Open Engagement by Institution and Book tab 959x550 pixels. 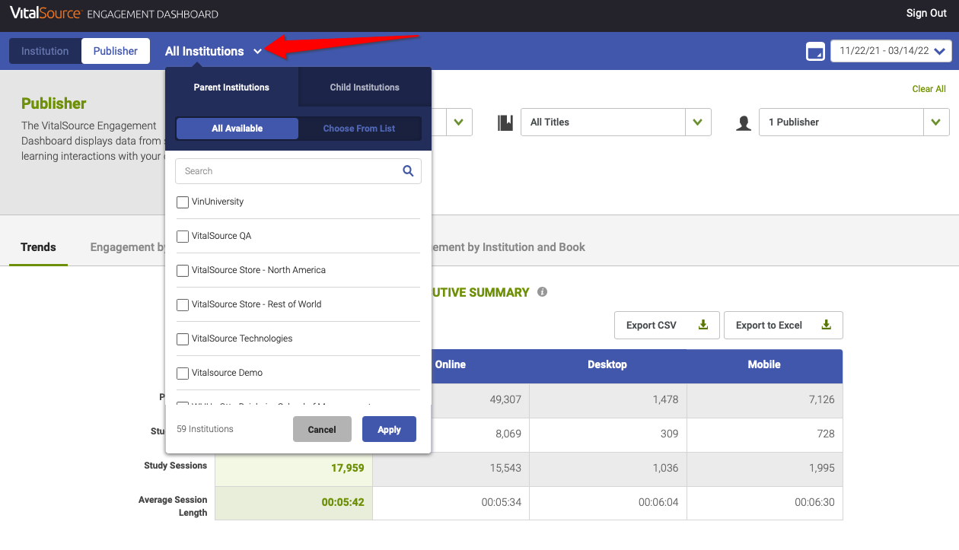(508, 247)
